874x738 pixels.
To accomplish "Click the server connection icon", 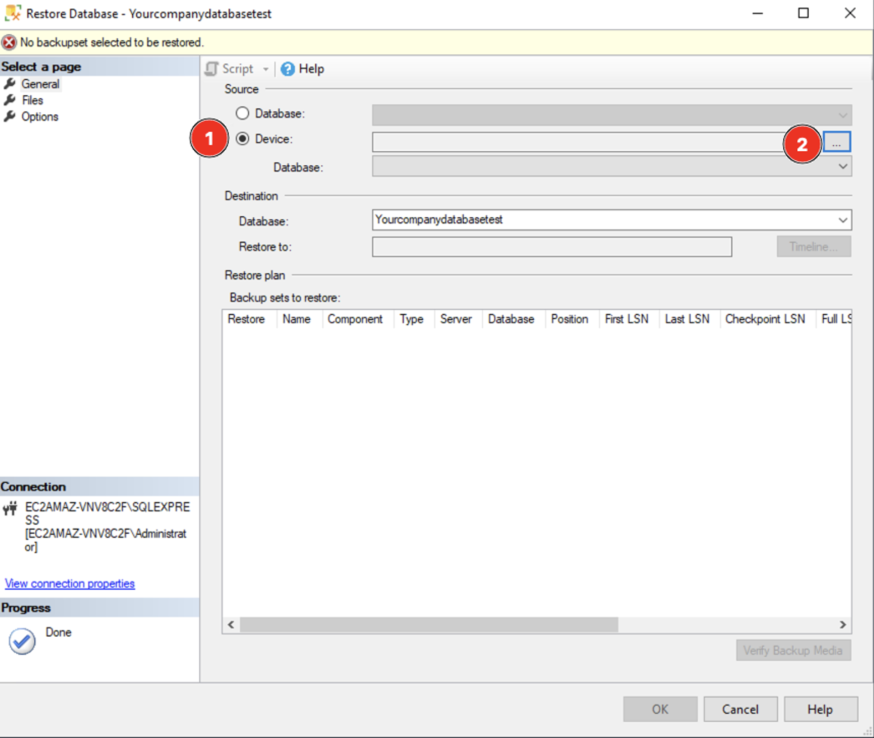I will click(x=10, y=509).
